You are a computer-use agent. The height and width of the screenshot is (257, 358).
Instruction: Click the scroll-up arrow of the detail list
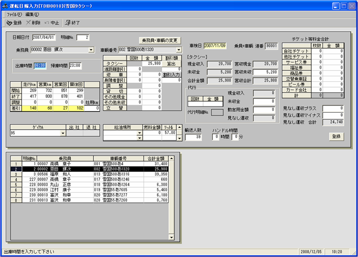[x=171, y=159]
